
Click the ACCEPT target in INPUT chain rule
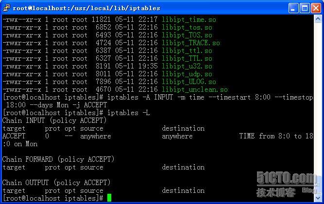click(14, 136)
